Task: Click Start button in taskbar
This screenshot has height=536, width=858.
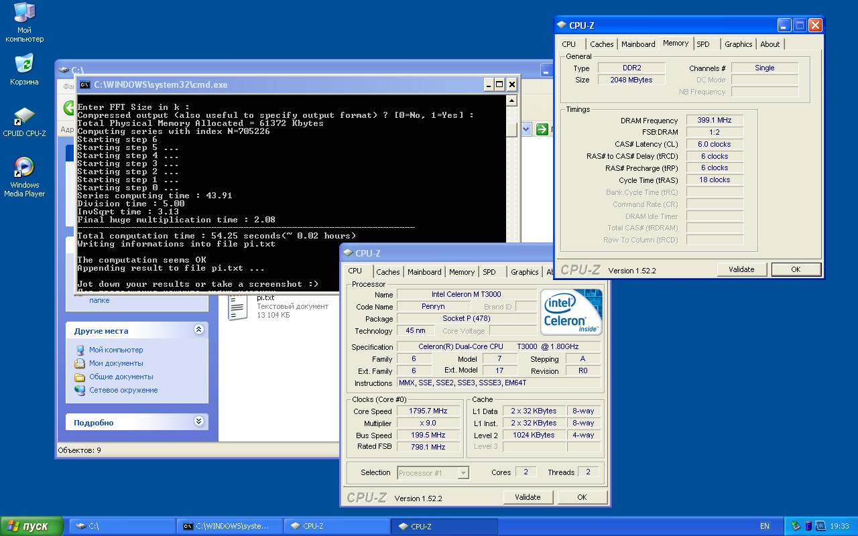Action: [x=32, y=526]
